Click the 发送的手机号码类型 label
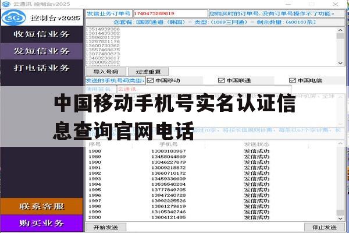The height and width of the screenshot is (233, 349). (115, 80)
